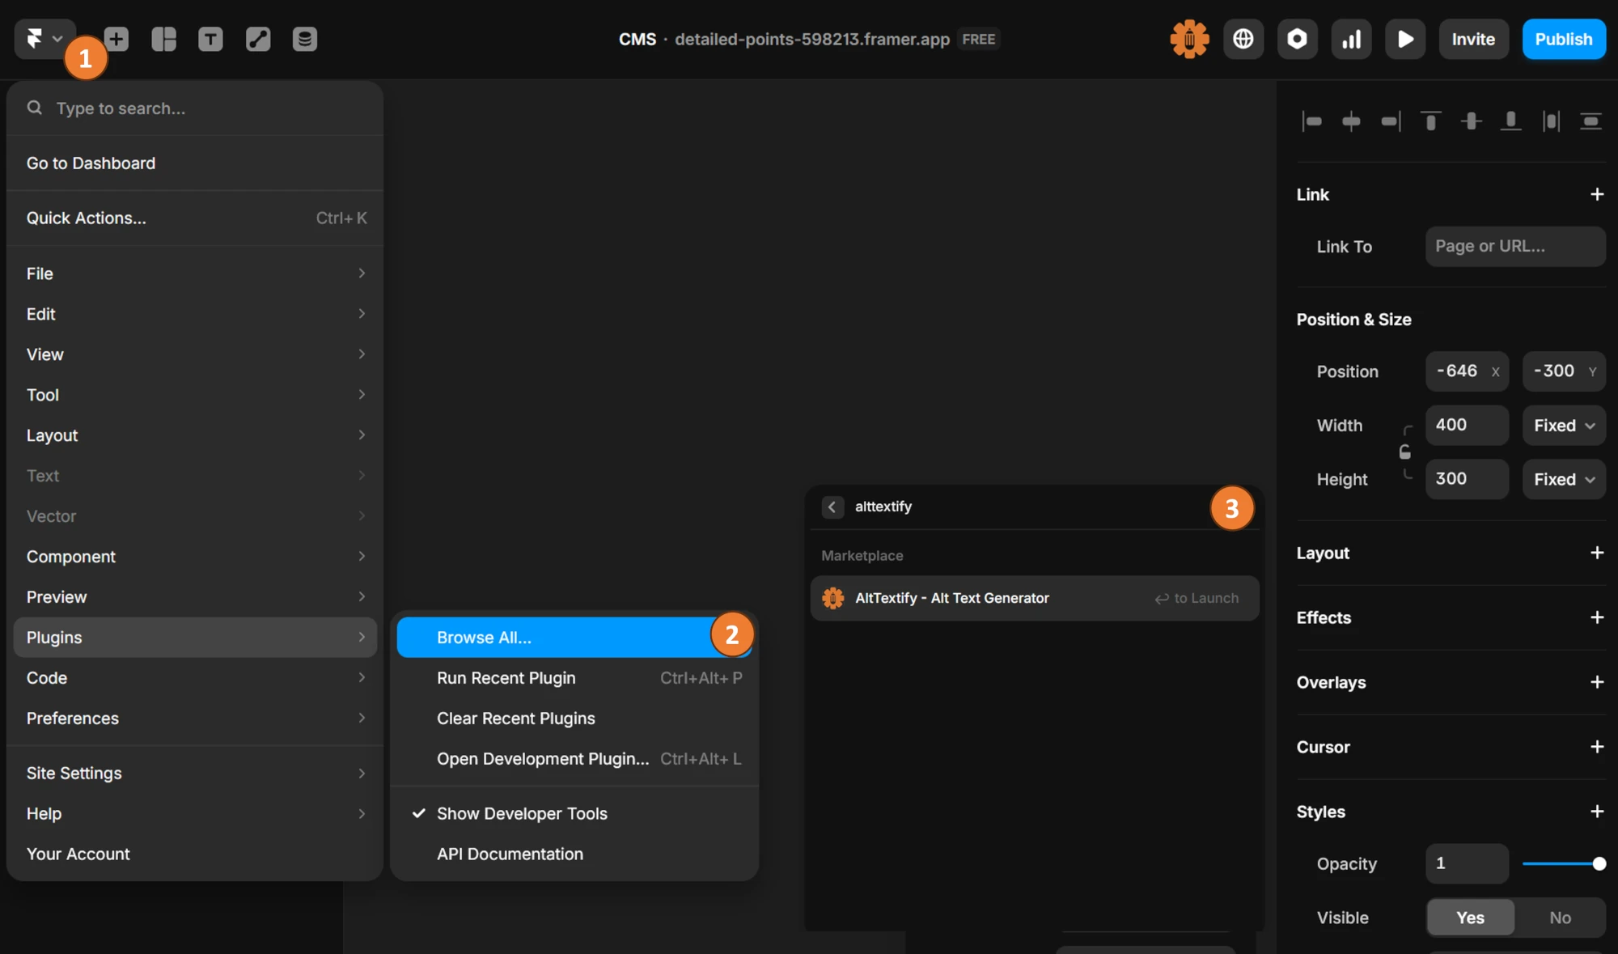This screenshot has height=954, width=1618.
Task: Click the preview play icon
Action: click(1405, 38)
